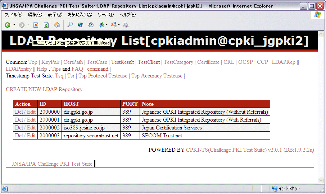Edit repository ID 2000000

point(31,112)
